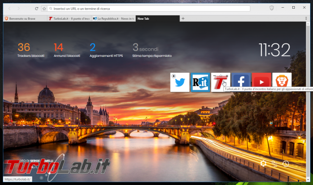The width and height of the screenshot is (313, 185).
Task: Remove the TurboLab tile with X icon
Action: (227, 76)
